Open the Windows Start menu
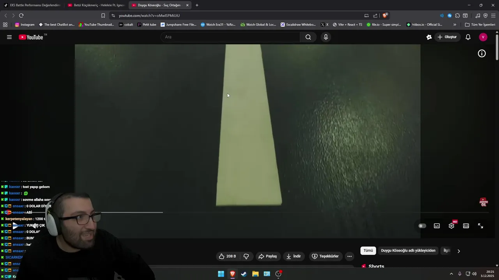The width and height of the screenshot is (499, 280). tap(221, 274)
